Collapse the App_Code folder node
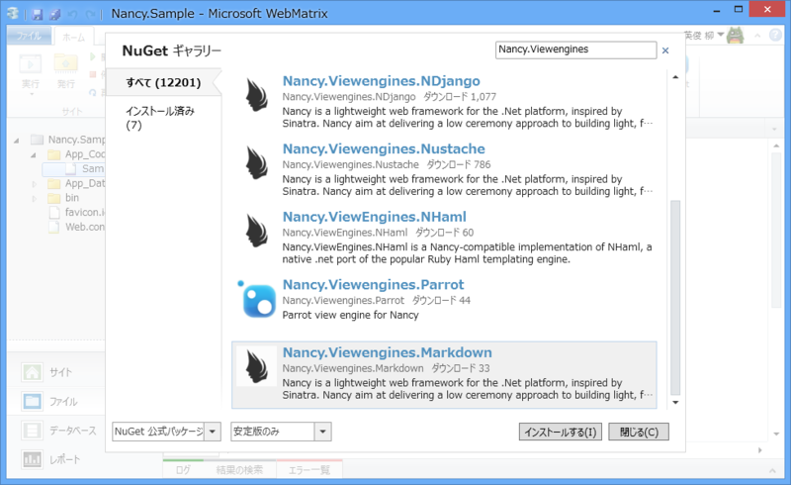Image resolution: width=791 pixels, height=485 pixels. click(x=33, y=155)
